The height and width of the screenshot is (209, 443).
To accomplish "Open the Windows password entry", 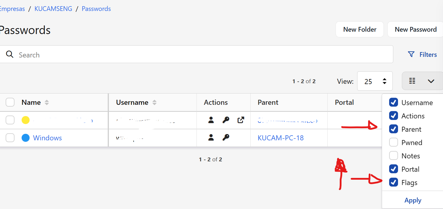I will 47,138.
